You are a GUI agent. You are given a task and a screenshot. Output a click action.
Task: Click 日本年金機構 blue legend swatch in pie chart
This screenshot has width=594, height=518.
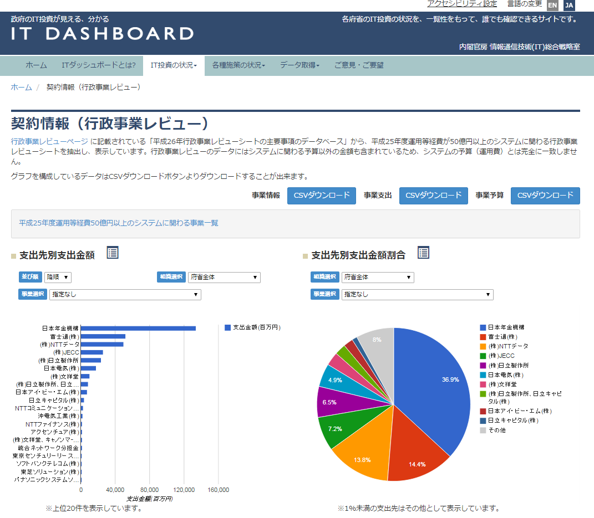pos(483,327)
